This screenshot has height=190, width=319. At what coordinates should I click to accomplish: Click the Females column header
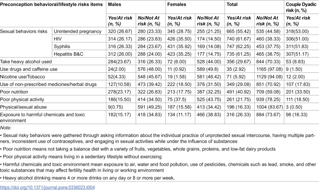[x=177, y=4]
